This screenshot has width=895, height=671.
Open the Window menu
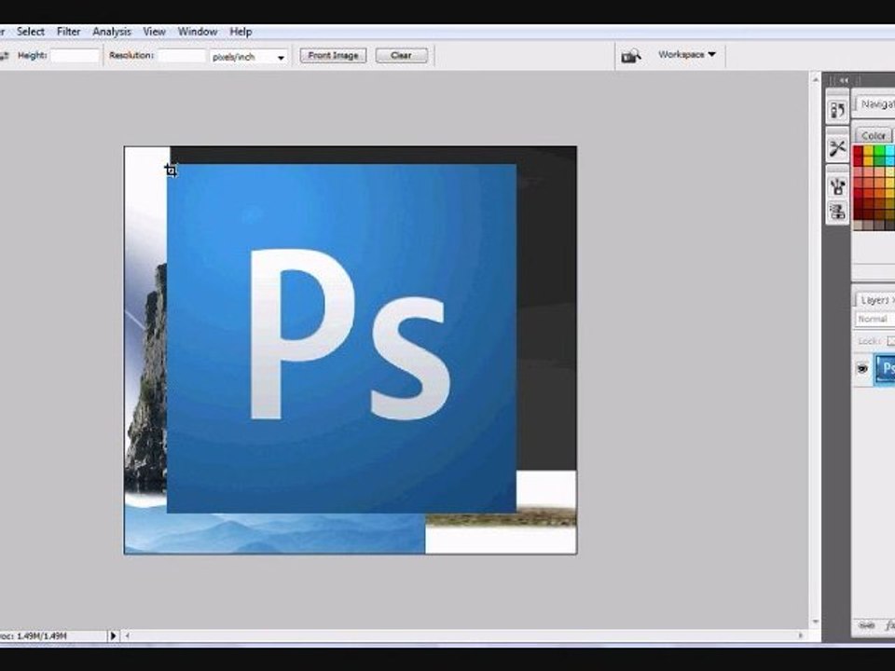click(198, 32)
